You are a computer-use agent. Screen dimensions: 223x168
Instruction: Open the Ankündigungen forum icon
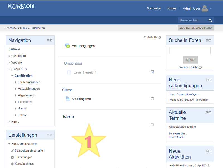pyautogui.click(x=67, y=46)
